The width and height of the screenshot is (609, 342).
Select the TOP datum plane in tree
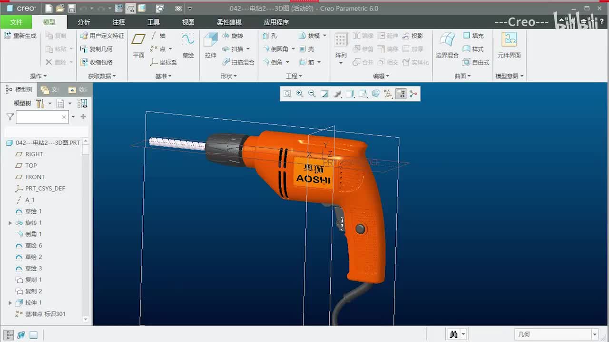click(x=31, y=166)
